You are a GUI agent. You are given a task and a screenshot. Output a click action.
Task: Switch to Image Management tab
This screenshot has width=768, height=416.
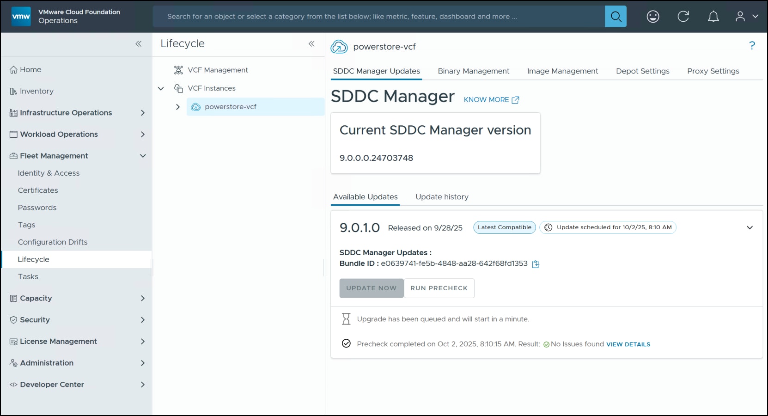[562, 71]
